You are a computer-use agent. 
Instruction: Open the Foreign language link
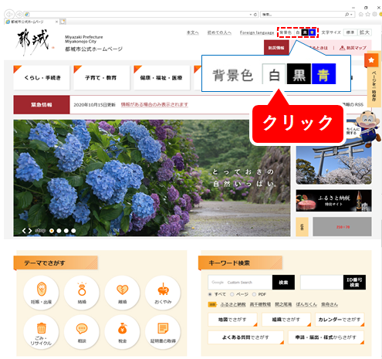257,32
